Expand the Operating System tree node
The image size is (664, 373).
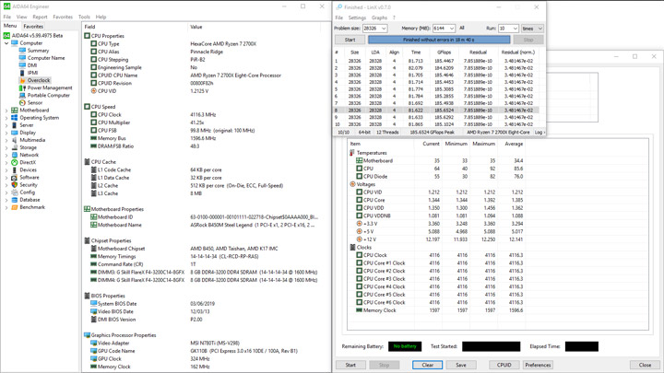coord(6,118)
